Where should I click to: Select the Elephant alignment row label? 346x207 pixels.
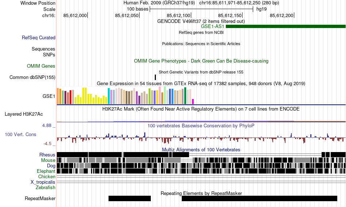(x=46, y=171)
